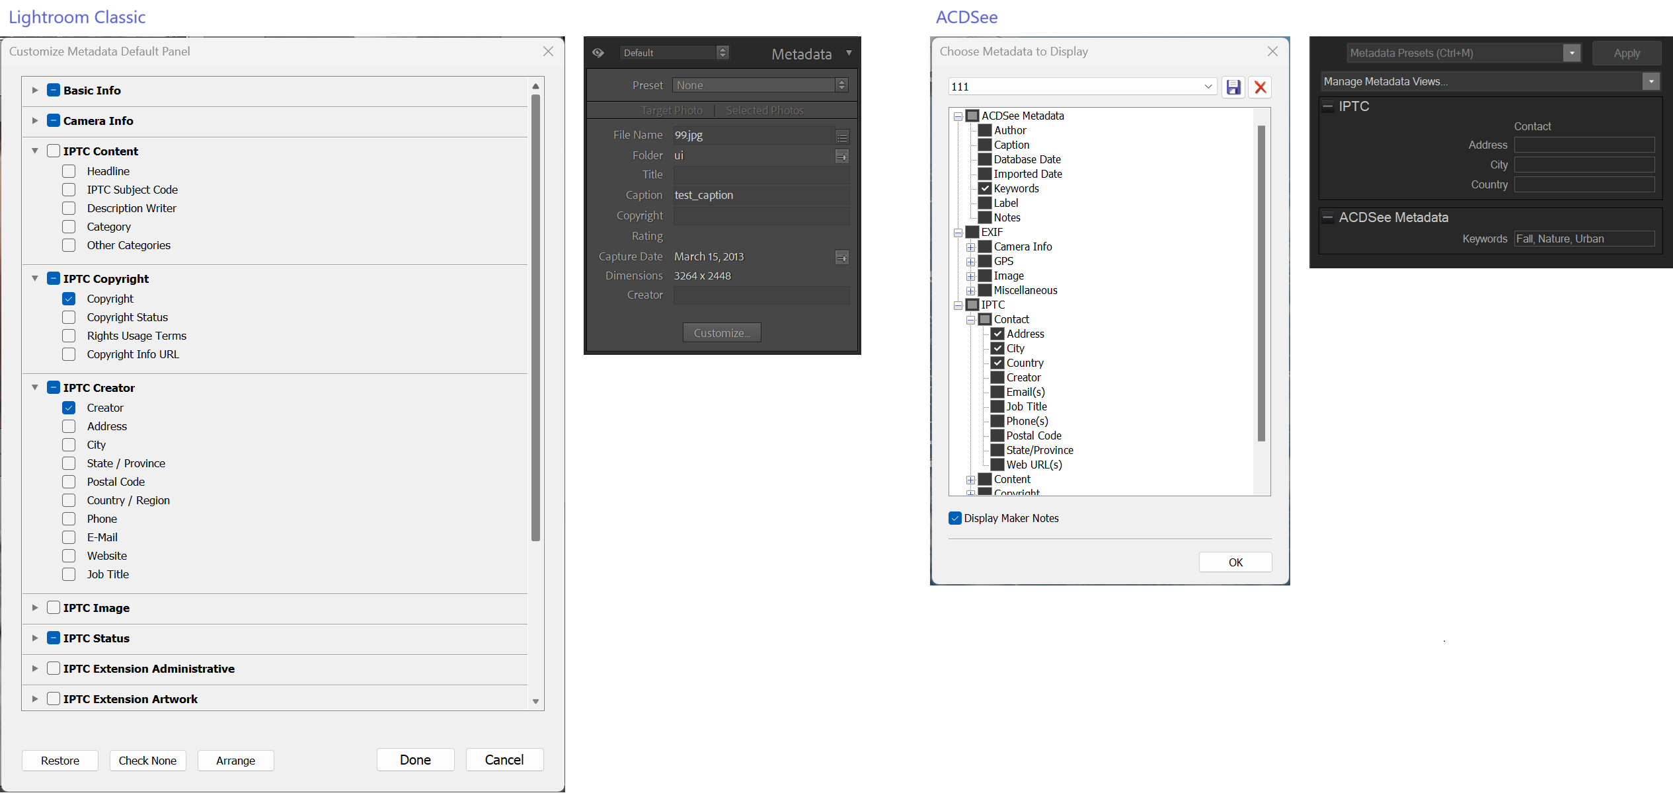This screenshot has height=793, width=1673.
Task: Expand the Basic Info group triangle
Action: click(35, 91)
